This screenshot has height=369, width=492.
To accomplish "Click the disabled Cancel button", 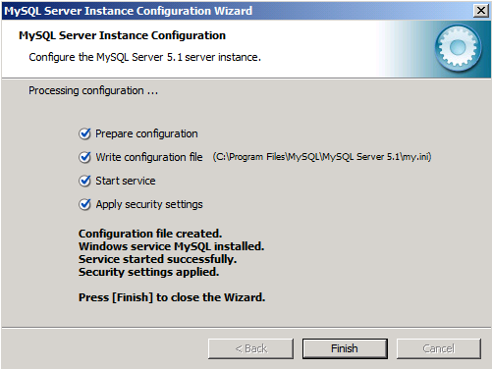I will tap(439, 348).
